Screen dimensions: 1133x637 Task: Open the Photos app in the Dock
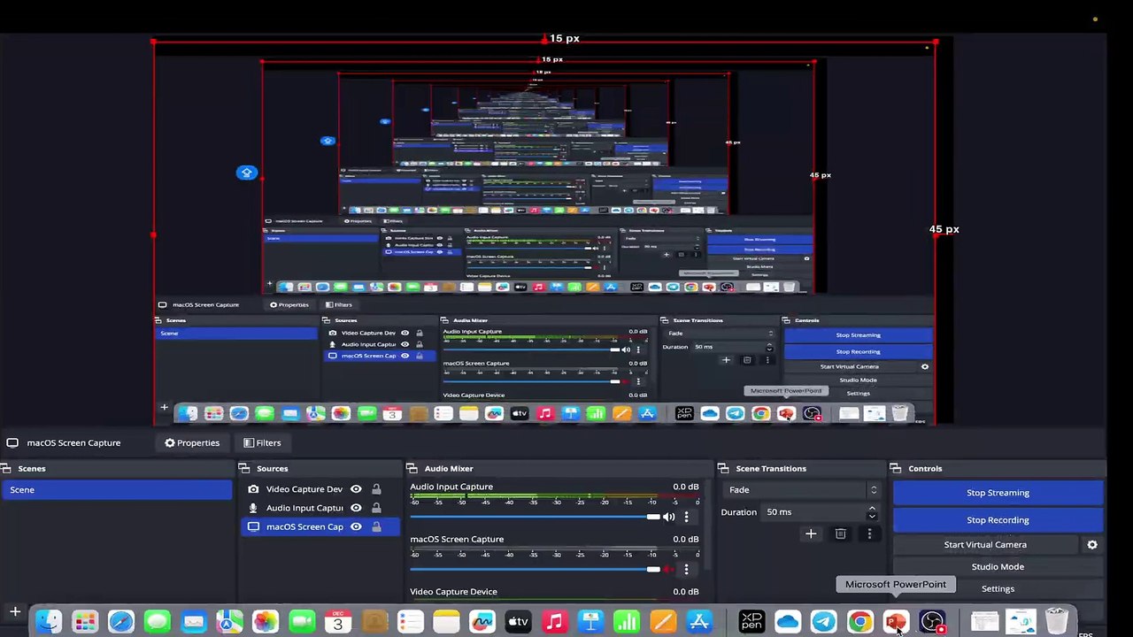pos(266,622)
